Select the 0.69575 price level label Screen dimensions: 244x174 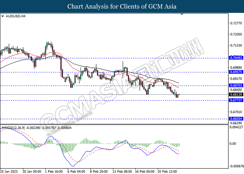236,72
